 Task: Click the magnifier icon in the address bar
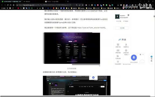click(77, 5)
